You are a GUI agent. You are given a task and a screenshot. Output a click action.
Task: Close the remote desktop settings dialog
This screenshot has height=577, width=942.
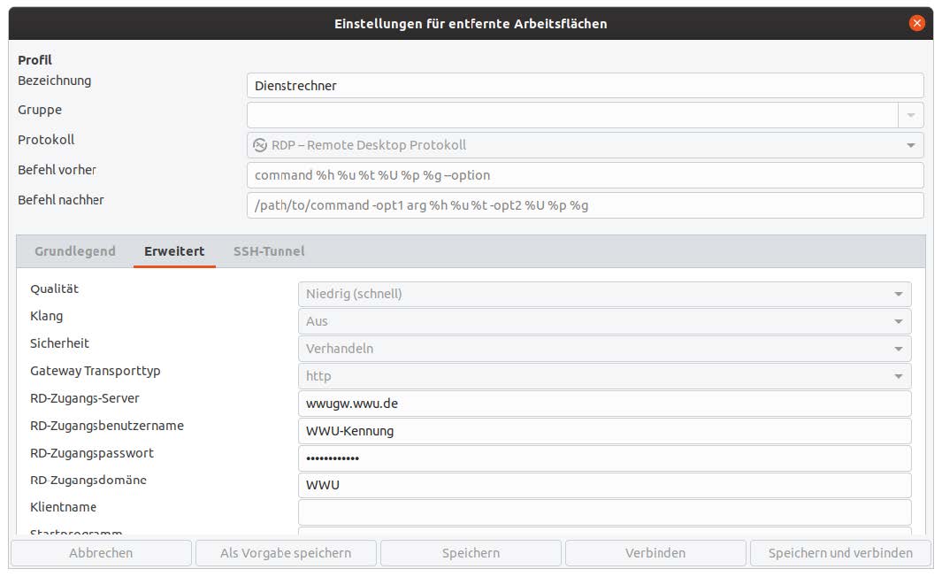pyautogui.click(x=916, y=23)
